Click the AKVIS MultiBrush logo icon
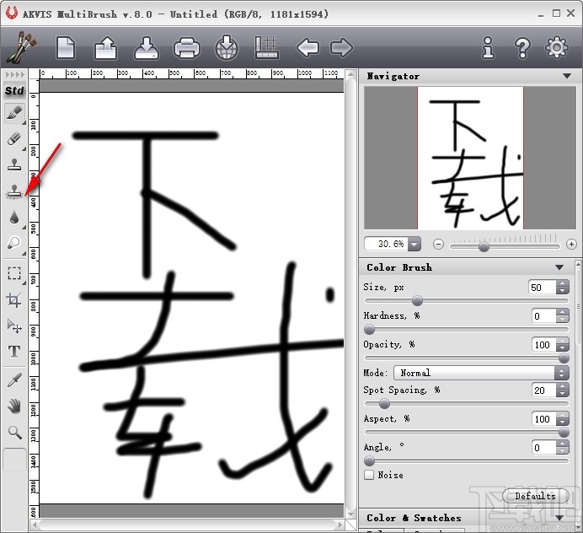This screenshot has width=583, height=533. 22,47
